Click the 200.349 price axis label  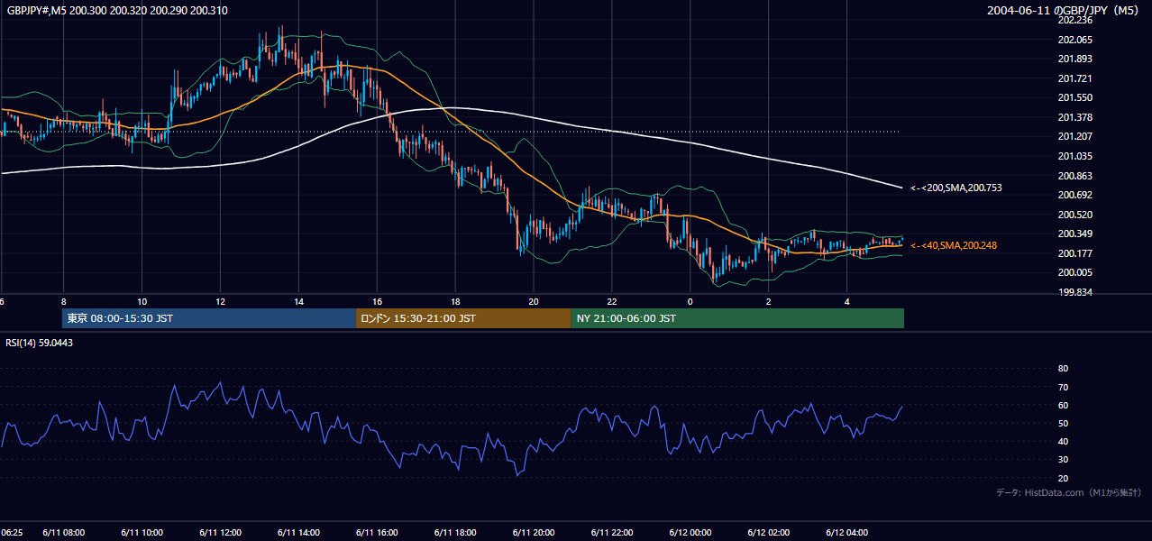click(x=1074, y=234)
